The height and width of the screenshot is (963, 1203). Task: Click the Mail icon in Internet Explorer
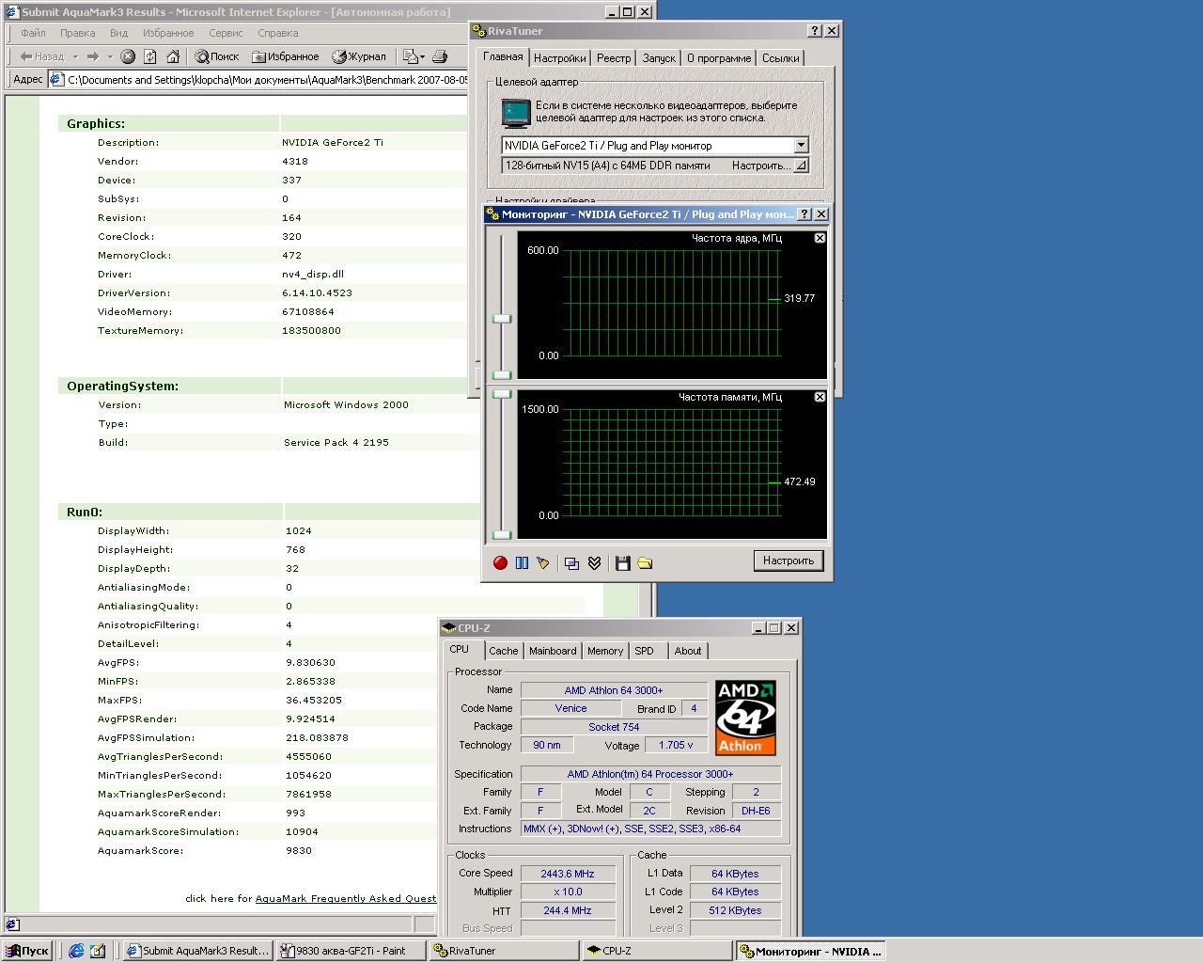pyautogui.click(x=410, y=56)
